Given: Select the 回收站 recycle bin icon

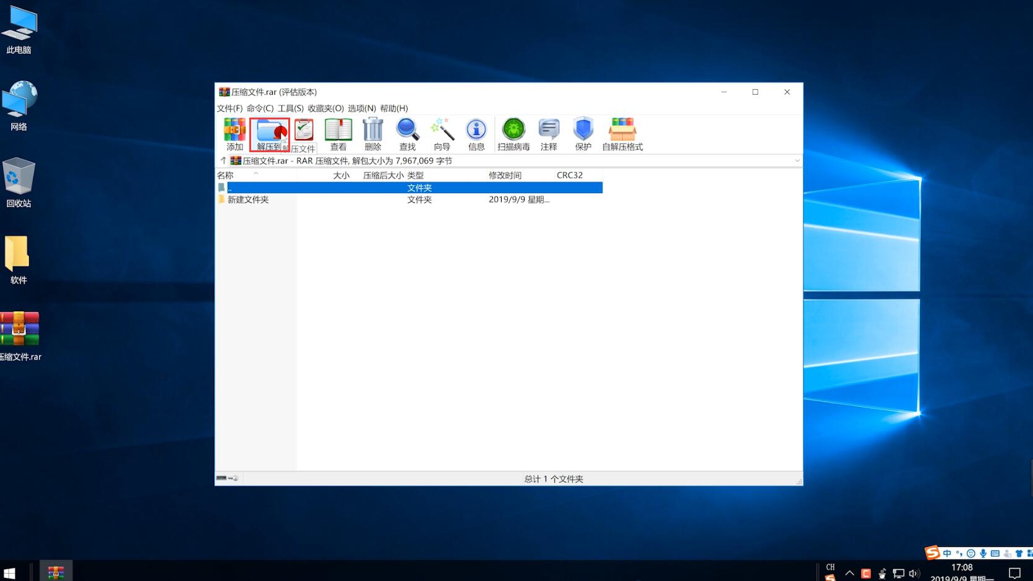Looking at the screenshot, I should pos(19,183).
